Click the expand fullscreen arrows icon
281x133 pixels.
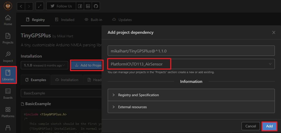pos(40,6)
